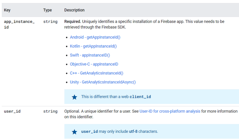Click the Key column header
The height and width of the screenshot is (140, 239).
click(x=7, y=10)
